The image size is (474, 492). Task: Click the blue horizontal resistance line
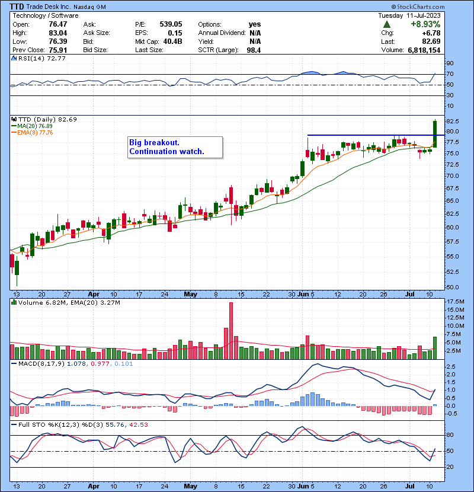click(367, 136)
